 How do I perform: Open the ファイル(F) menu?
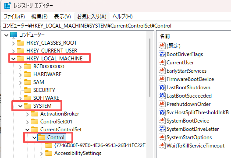point(14,17)
